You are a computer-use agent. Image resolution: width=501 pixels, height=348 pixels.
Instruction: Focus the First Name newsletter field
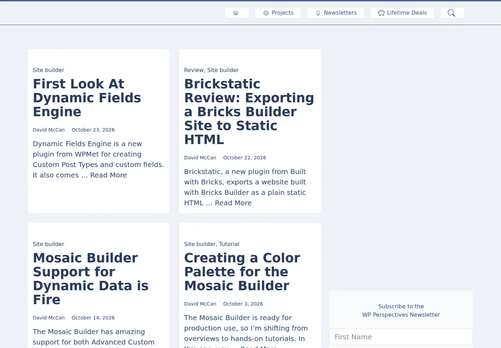pos(401,337)
